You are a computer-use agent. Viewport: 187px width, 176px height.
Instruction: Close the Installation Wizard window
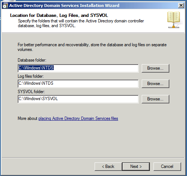click(181, 5)
